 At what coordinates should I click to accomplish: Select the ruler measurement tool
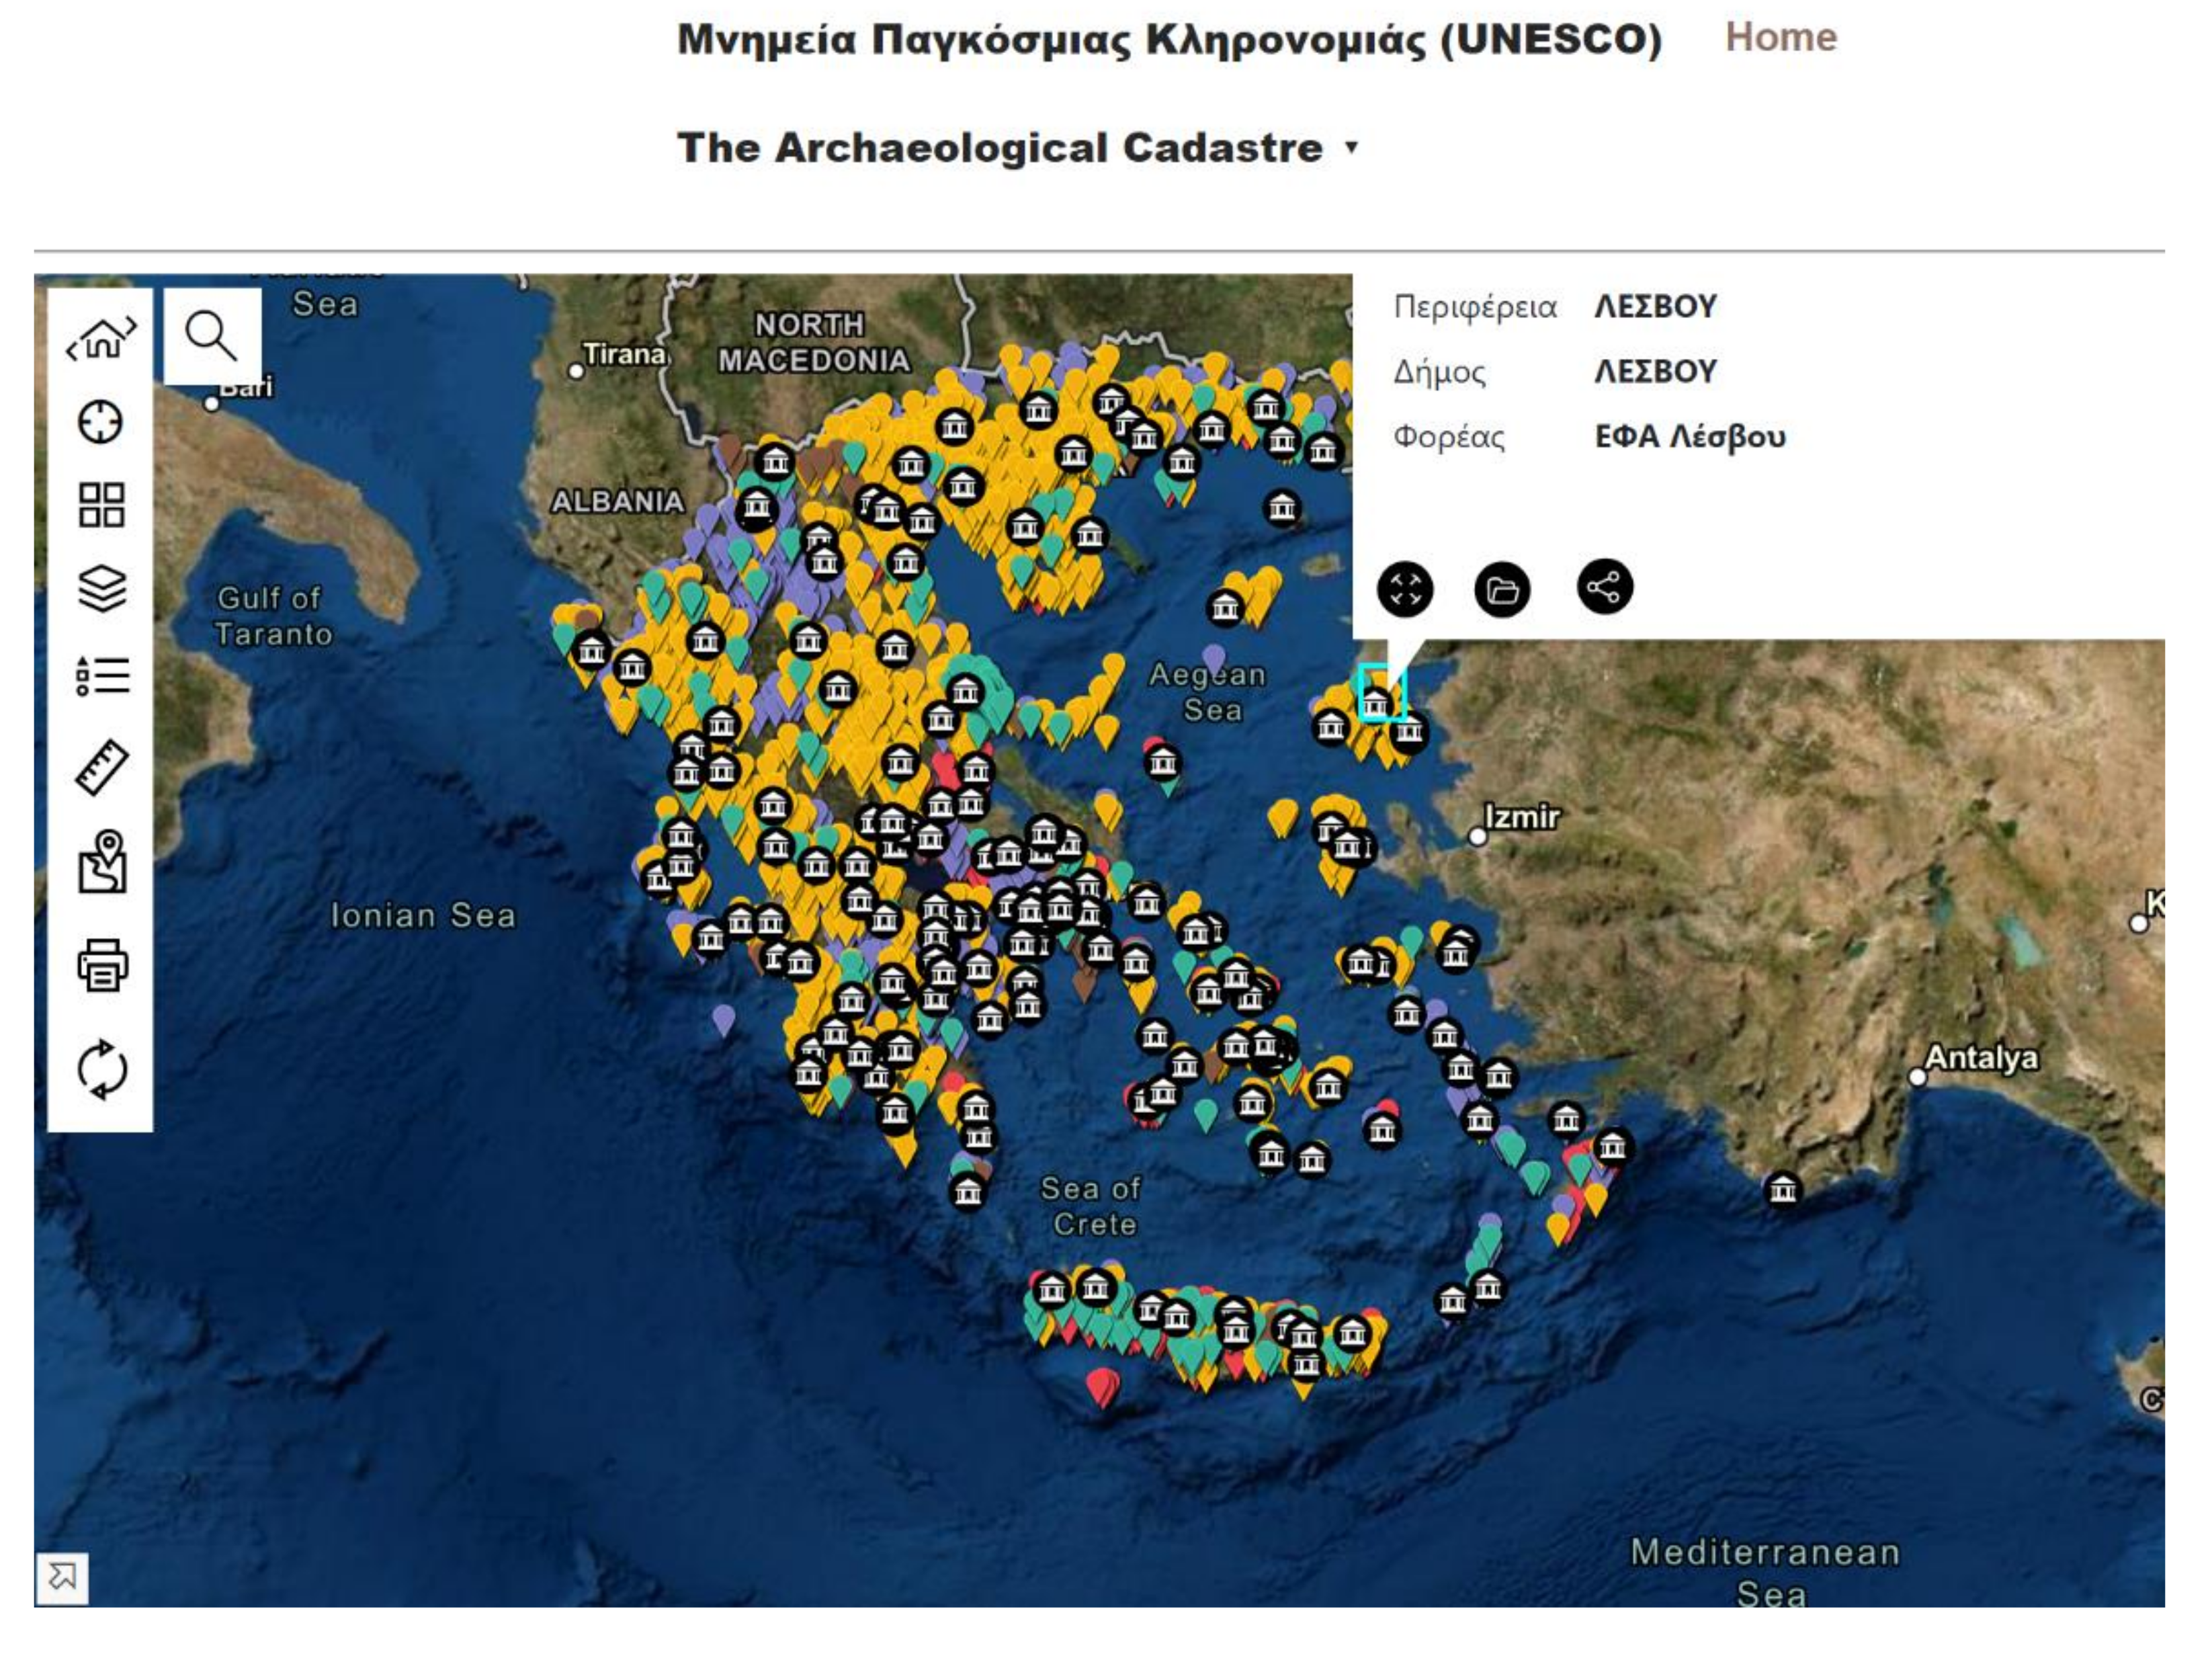pos(101,768)
